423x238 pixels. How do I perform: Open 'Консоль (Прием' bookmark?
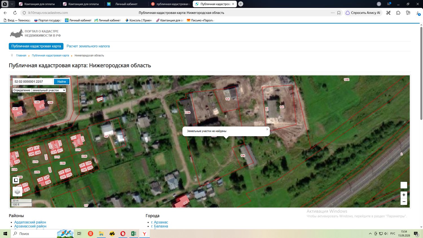coord(139,20)
